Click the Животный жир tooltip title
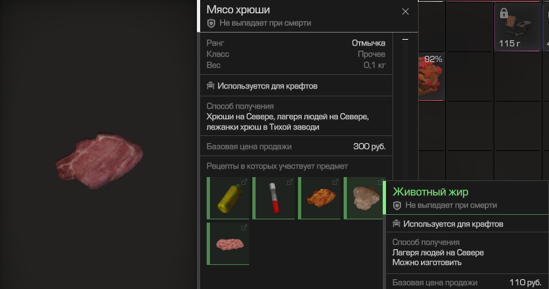Screen dimensions: 549x289 click(x=430, y=192)
